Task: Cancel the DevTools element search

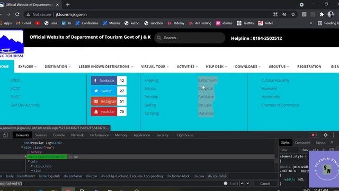Action: pos(265,184)
